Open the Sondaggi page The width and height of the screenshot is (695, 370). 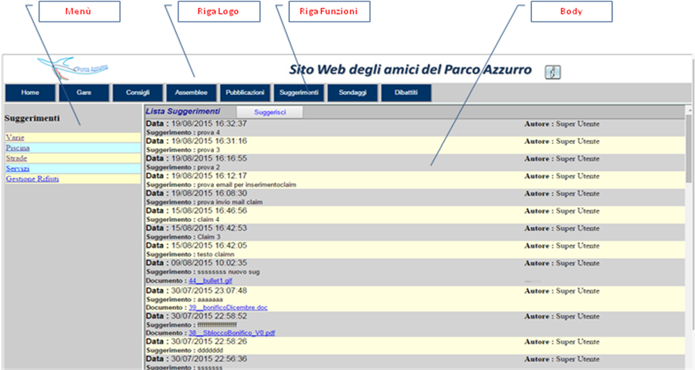pyautogui.click(x=352, y=93)
